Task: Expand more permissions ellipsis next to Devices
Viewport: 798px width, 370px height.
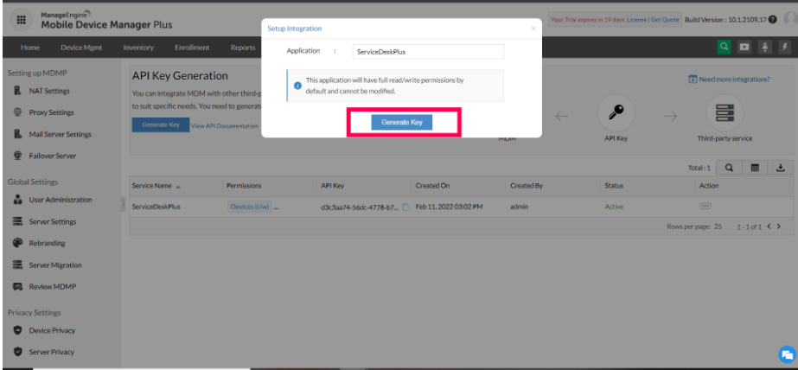Action: (276, 207)
